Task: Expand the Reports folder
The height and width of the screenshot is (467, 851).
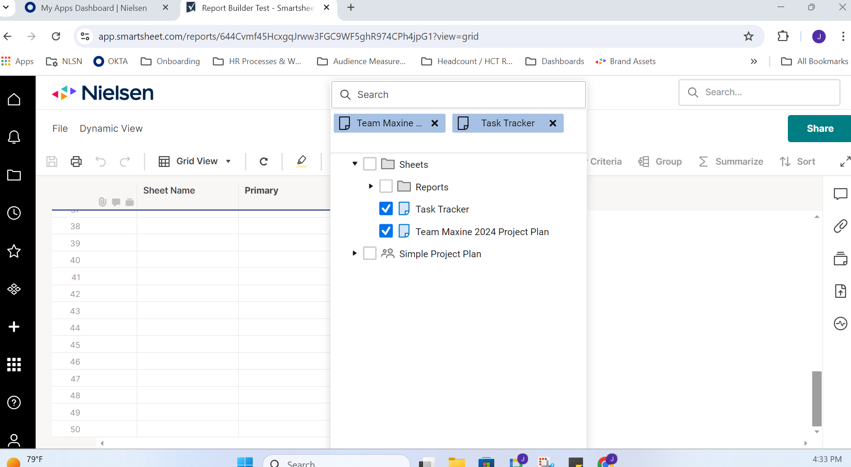Action: (x=371, y=186)
